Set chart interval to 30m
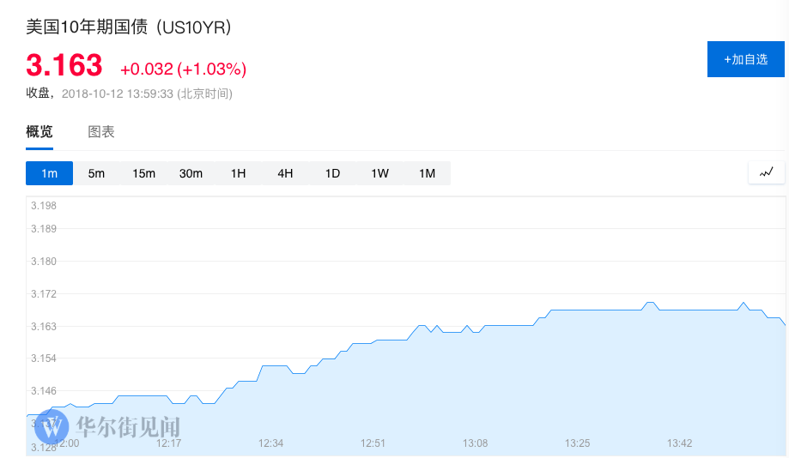This screenshot has width=789, height=458. 191,173
